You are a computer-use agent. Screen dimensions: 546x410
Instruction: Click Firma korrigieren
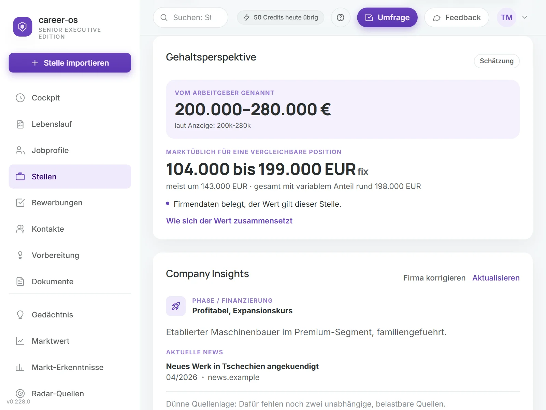pos(434,278)
